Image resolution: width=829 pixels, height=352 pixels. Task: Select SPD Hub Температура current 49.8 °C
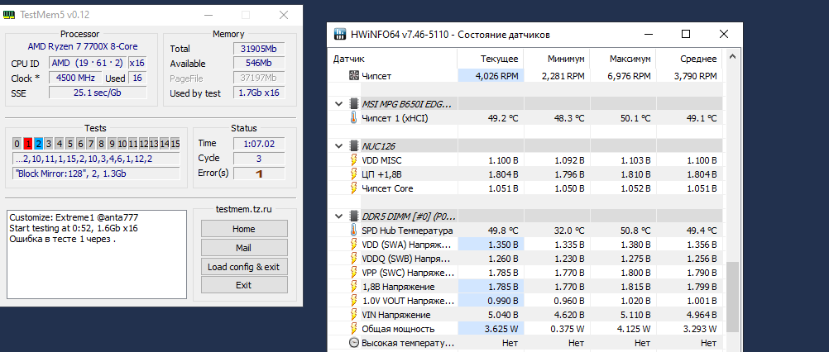point(503,231)
